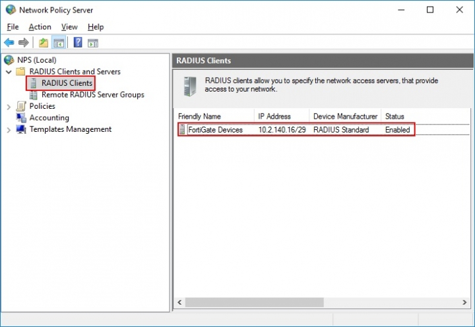Click the NPS (Local) globe icon
The image size is (475, 327).
click(9, 60)
